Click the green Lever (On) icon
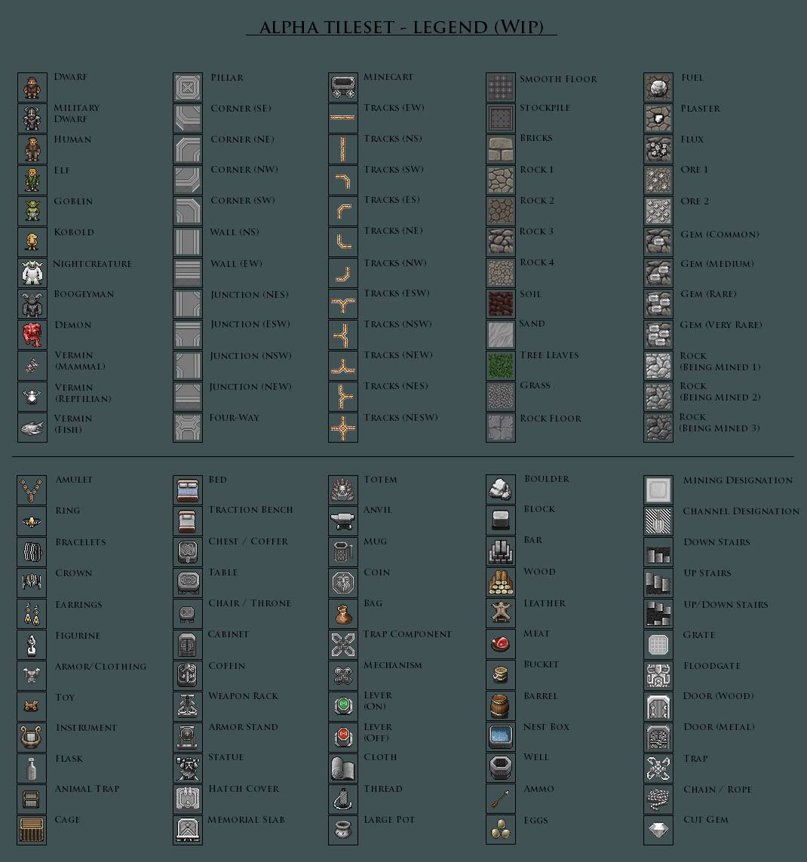Viewport: 807px width, 862px height. (x=343, y=706)
